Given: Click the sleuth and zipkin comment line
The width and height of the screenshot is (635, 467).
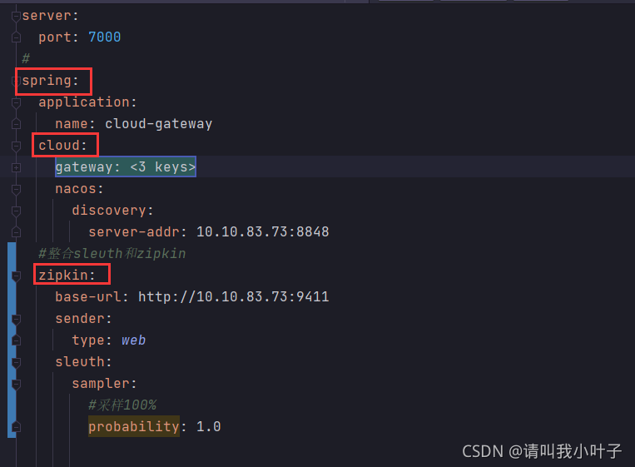Looking at the screenshot, I should click(112, 254).
